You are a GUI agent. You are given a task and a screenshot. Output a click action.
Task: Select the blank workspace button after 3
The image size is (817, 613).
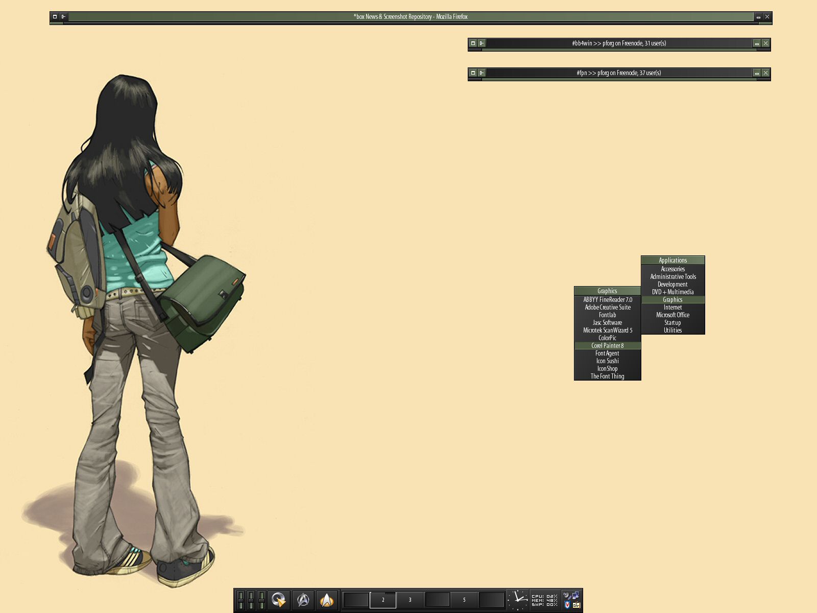pos(437,600)
